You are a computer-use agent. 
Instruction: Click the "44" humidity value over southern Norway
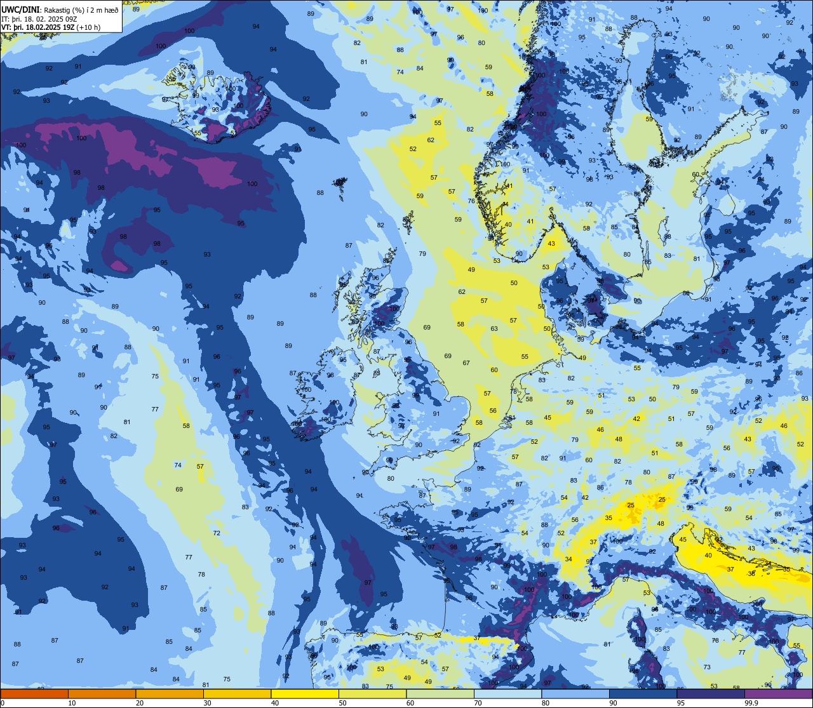(x=505, y=204)
